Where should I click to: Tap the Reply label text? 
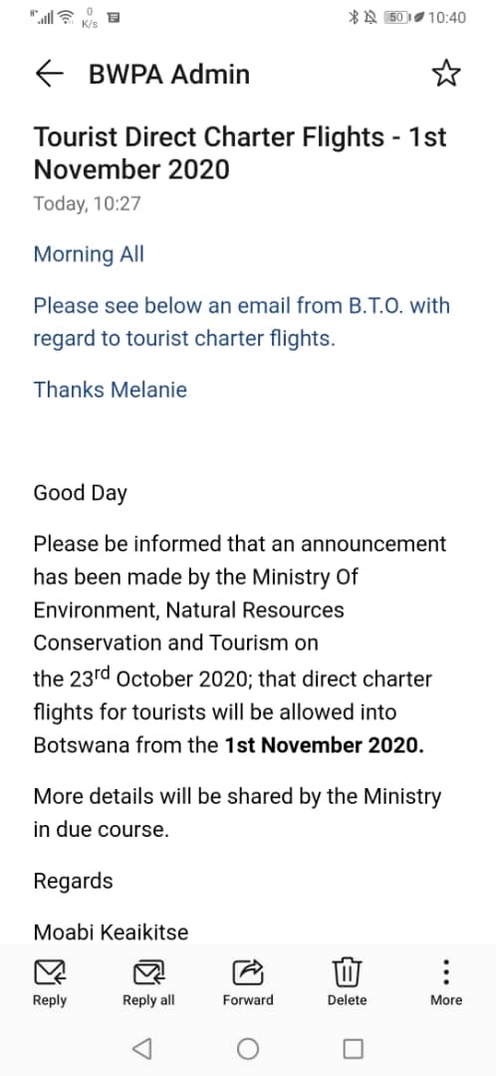click(x=50, y=1000)
